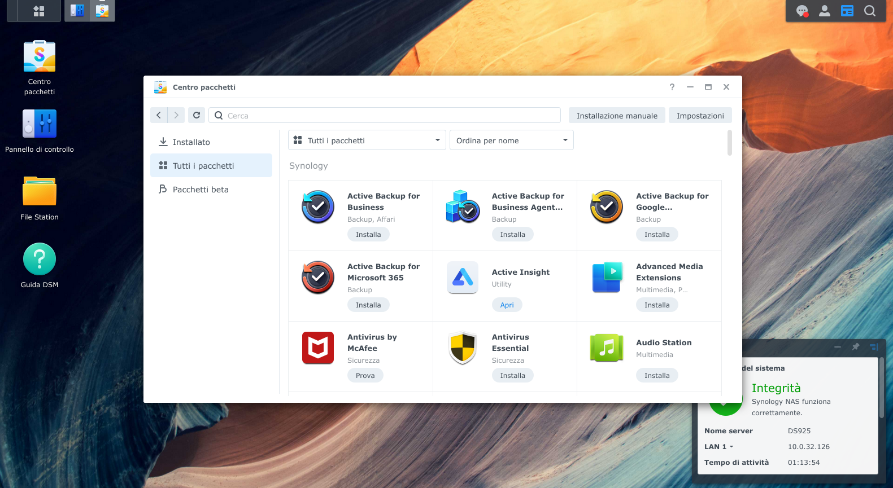Open Antivirus Essential title link
Screen dimensions: 893x488
(511, 342)
